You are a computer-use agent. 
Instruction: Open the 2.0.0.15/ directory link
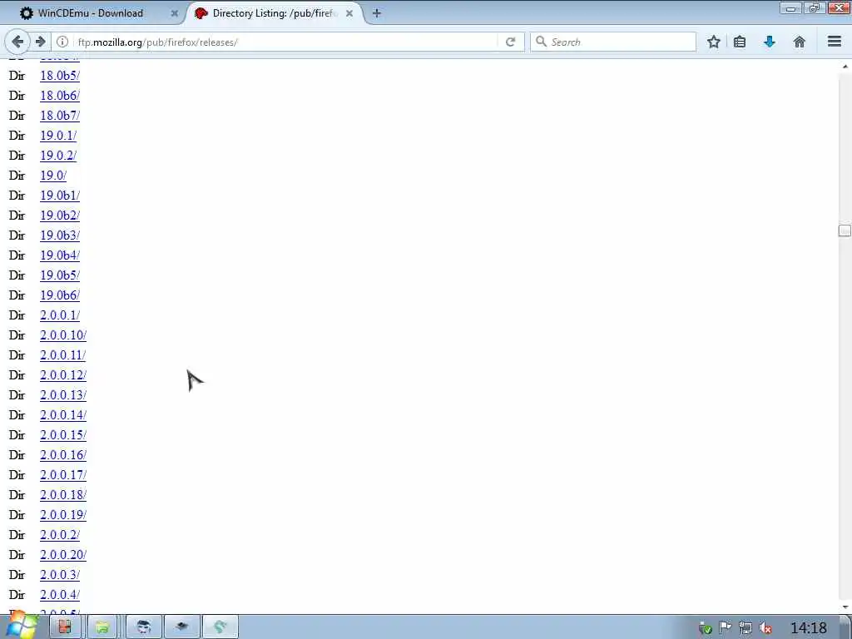click(x=63, y=435)
